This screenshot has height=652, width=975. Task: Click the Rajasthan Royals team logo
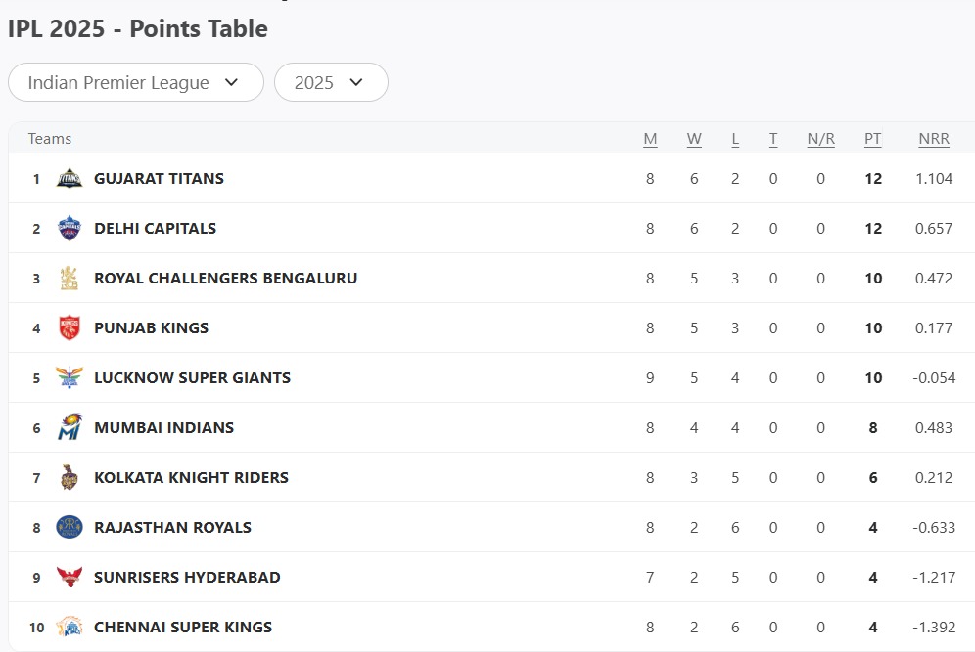[x=70, y=527]
